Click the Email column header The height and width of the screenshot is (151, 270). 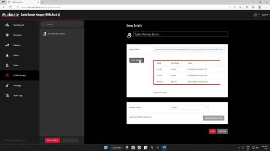[189, 63]
